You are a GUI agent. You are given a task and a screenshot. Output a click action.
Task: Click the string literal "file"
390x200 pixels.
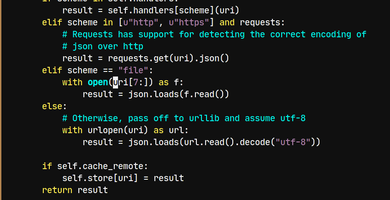(x=133, y=71)
